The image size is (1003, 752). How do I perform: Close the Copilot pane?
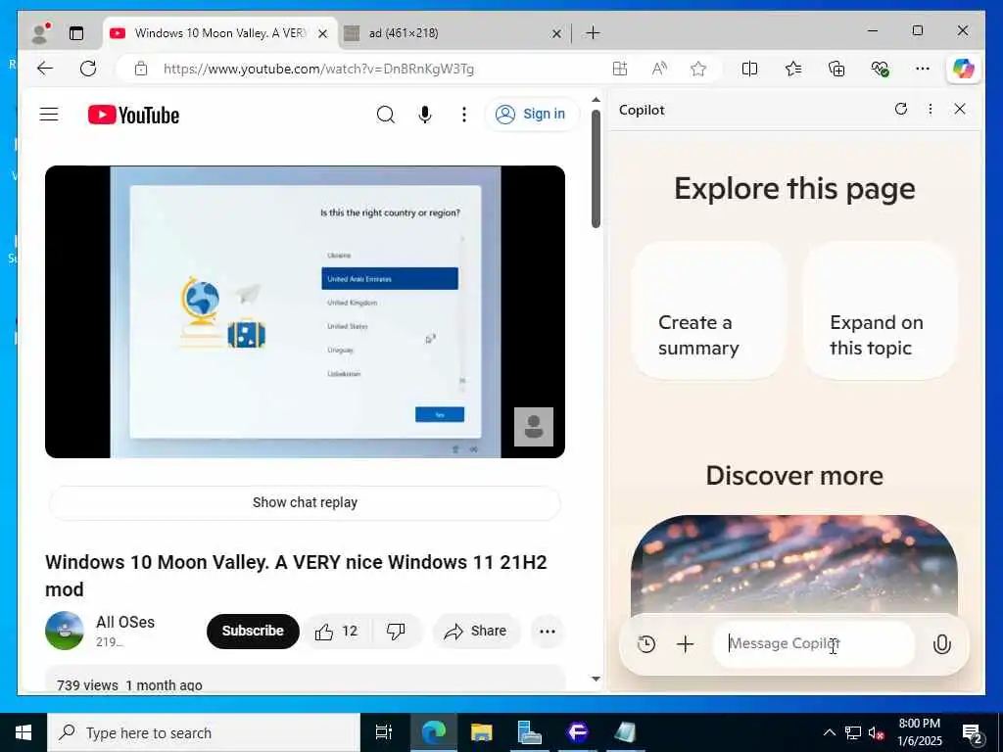coord(960,109)
